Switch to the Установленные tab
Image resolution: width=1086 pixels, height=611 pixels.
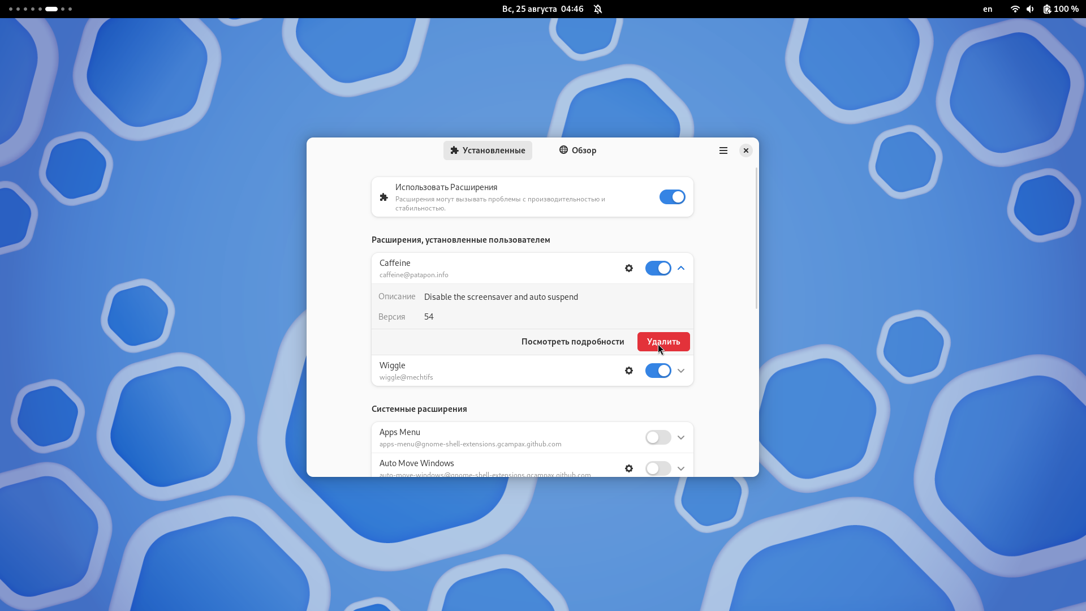[488, 150]
